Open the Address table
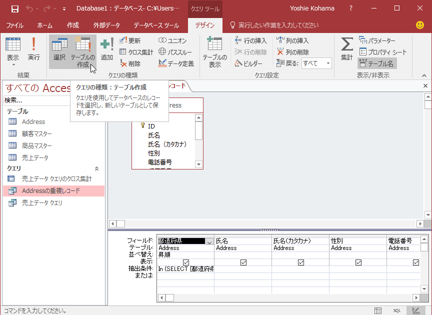This screenshot has height=315, width=432. [x=33, y=121]
